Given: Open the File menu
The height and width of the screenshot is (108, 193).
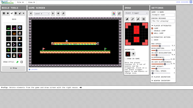Looking at the screenshot, I should (20, 2).
